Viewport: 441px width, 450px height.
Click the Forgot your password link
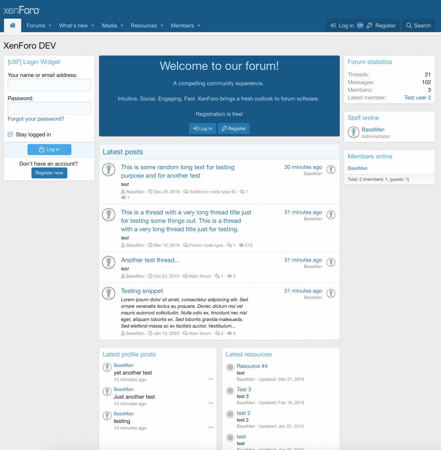36,119
